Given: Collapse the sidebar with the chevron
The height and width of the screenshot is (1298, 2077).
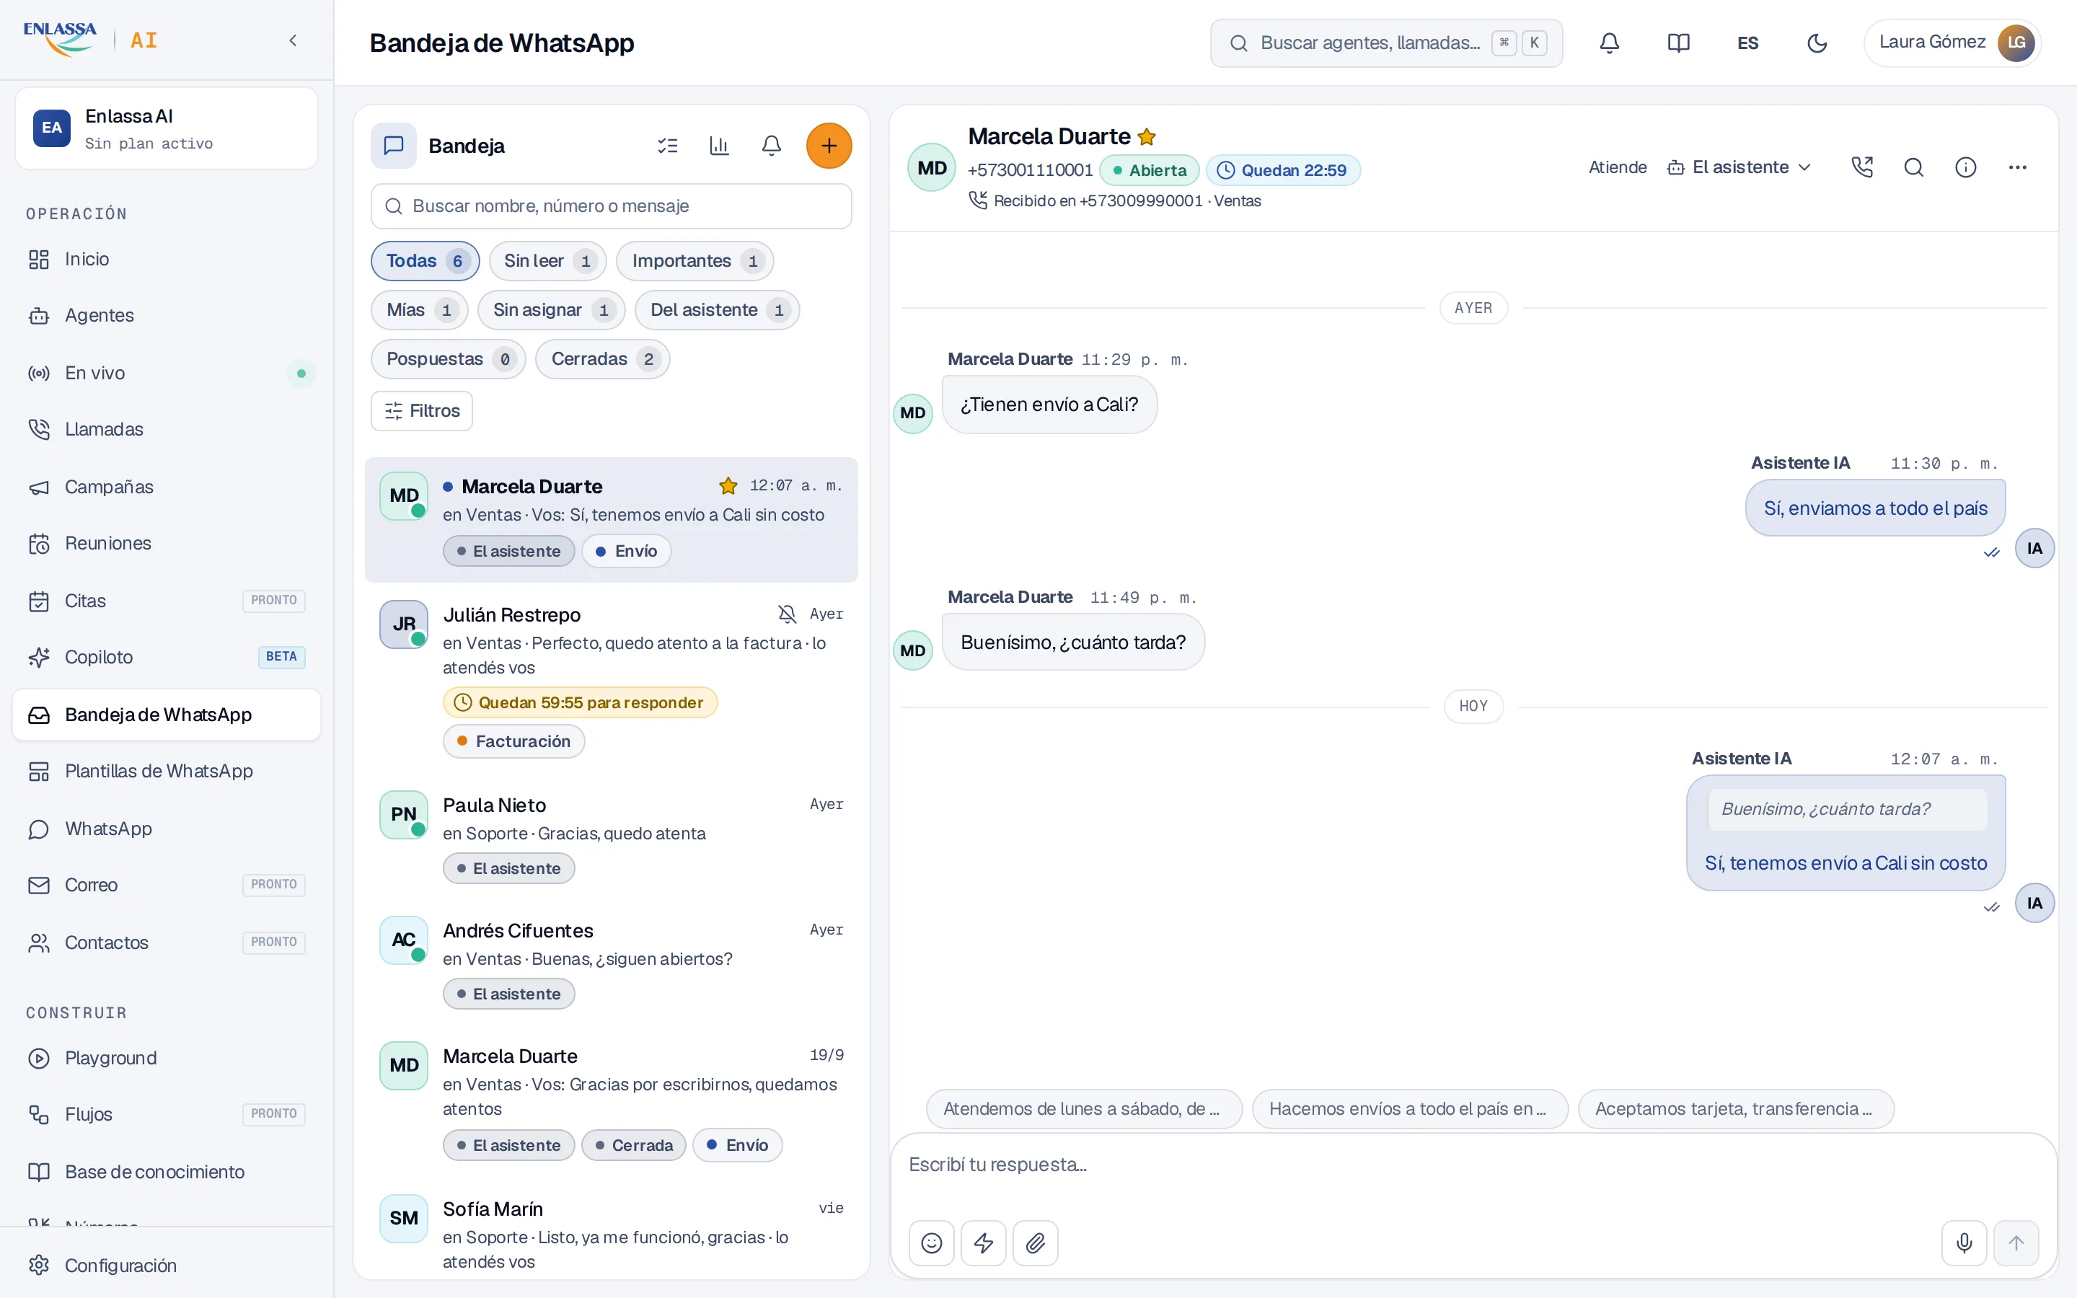Looking at the screenshot, I should pyautogui.click(x=293, y=40).
